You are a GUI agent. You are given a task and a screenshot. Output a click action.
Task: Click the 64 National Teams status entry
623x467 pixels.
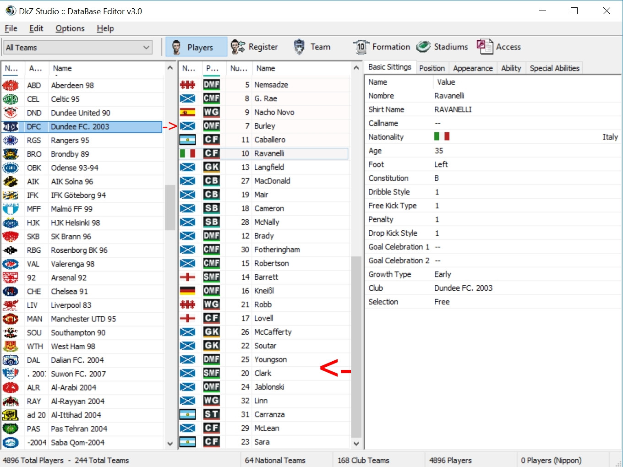[x=275, y=460]
